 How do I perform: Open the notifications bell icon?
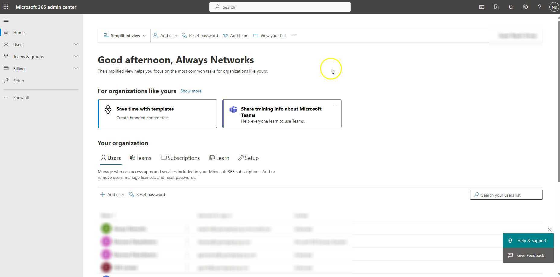511,7
